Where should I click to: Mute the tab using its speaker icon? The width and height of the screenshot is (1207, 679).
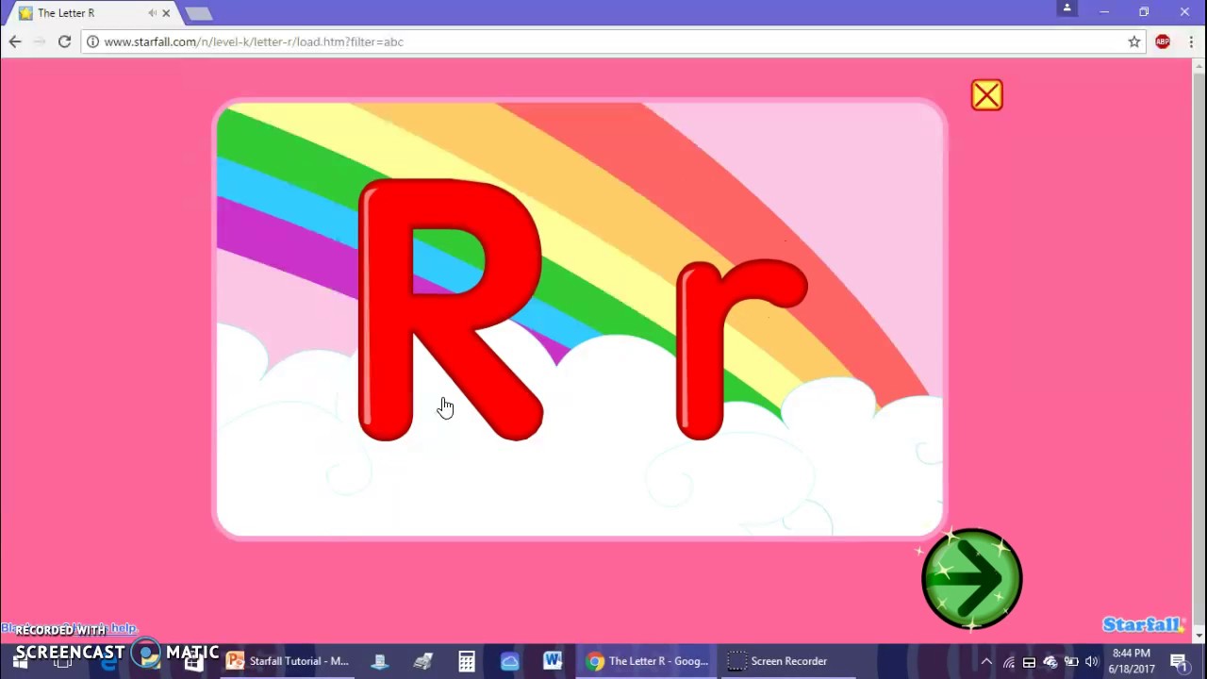click(x=152, y=13)
